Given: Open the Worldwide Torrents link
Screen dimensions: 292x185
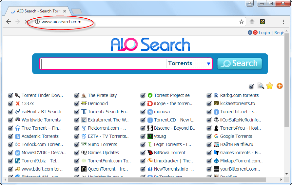Looking at the screenshot, I should [41, 120].
